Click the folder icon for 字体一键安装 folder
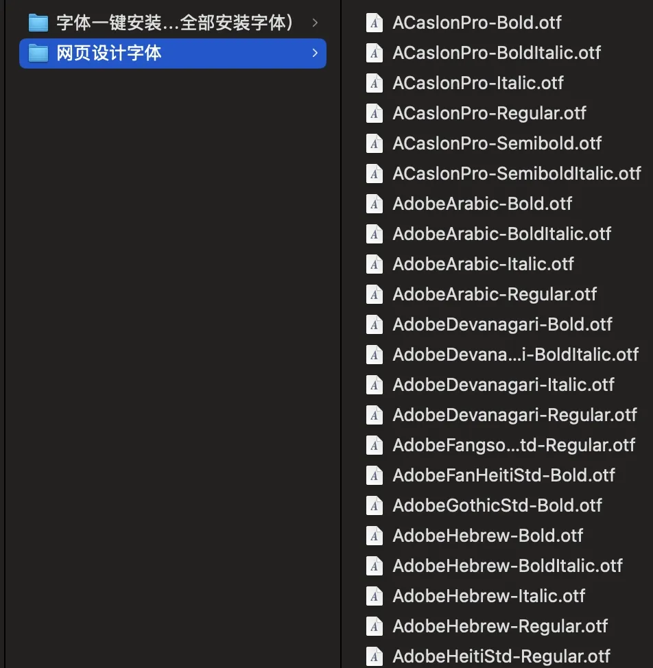The image size is (653, 668). click(38, 23)
